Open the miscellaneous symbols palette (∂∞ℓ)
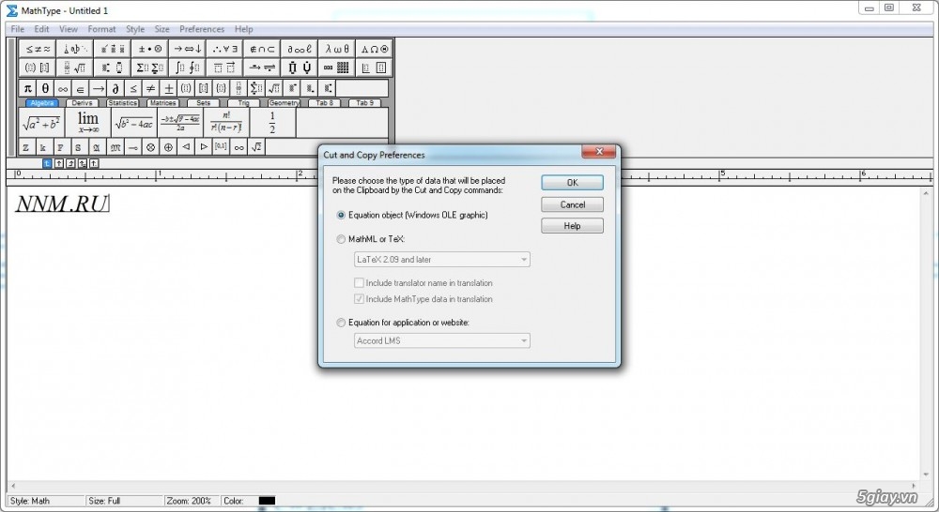This screenshot has width=939, height=512. [x=299, y=49]
